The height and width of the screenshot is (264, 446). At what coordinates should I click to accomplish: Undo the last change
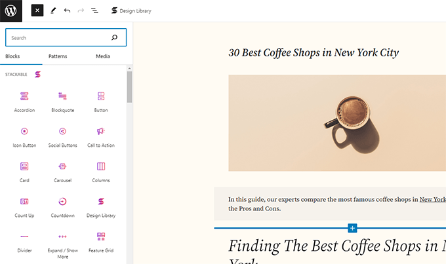coord(67,11)
